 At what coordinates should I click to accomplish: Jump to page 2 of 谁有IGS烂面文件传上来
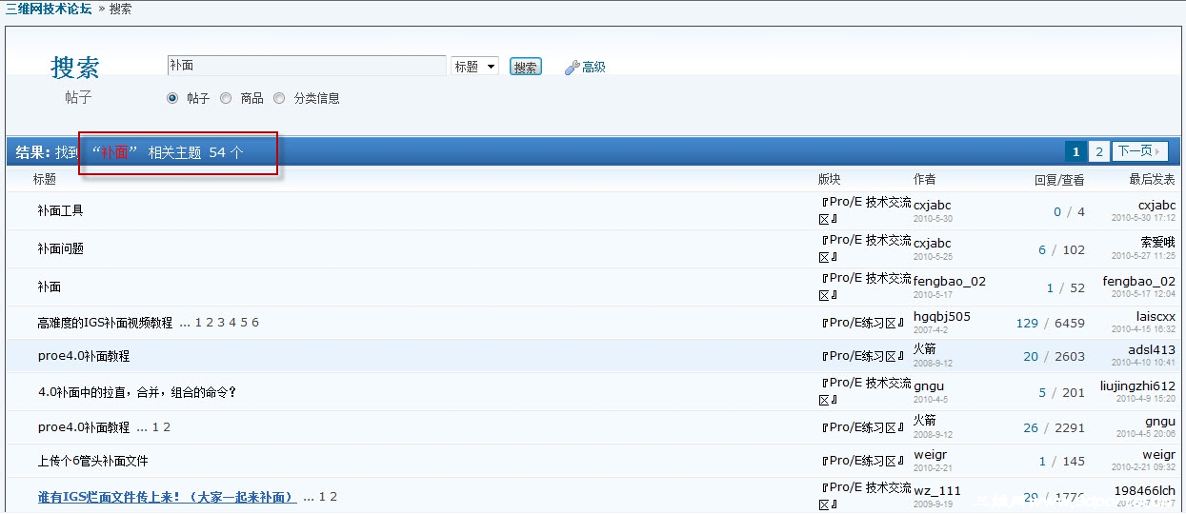[333, 497]
